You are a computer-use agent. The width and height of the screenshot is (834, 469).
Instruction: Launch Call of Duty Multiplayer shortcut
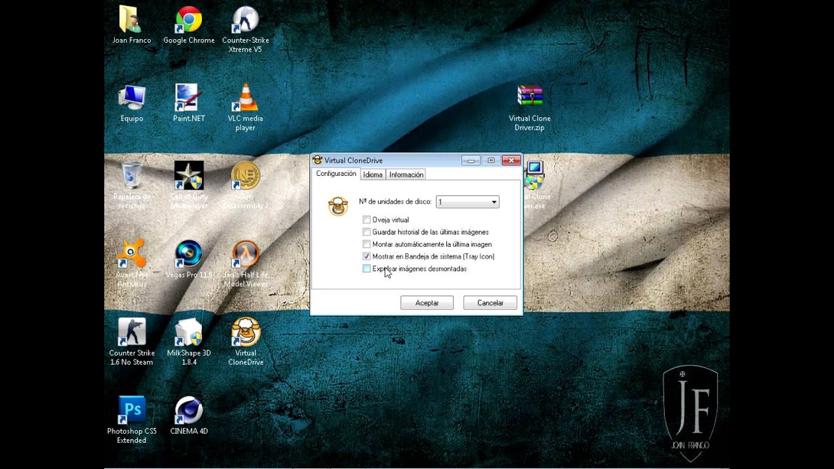(188, 176)
